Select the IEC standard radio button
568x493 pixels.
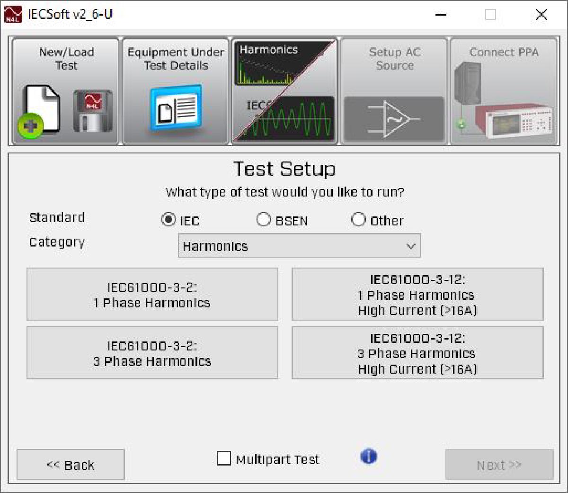168,219
